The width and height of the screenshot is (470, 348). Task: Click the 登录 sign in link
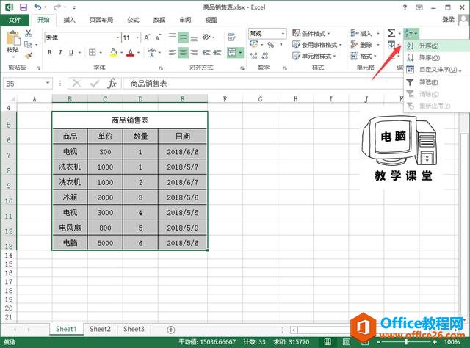(448, 20)
